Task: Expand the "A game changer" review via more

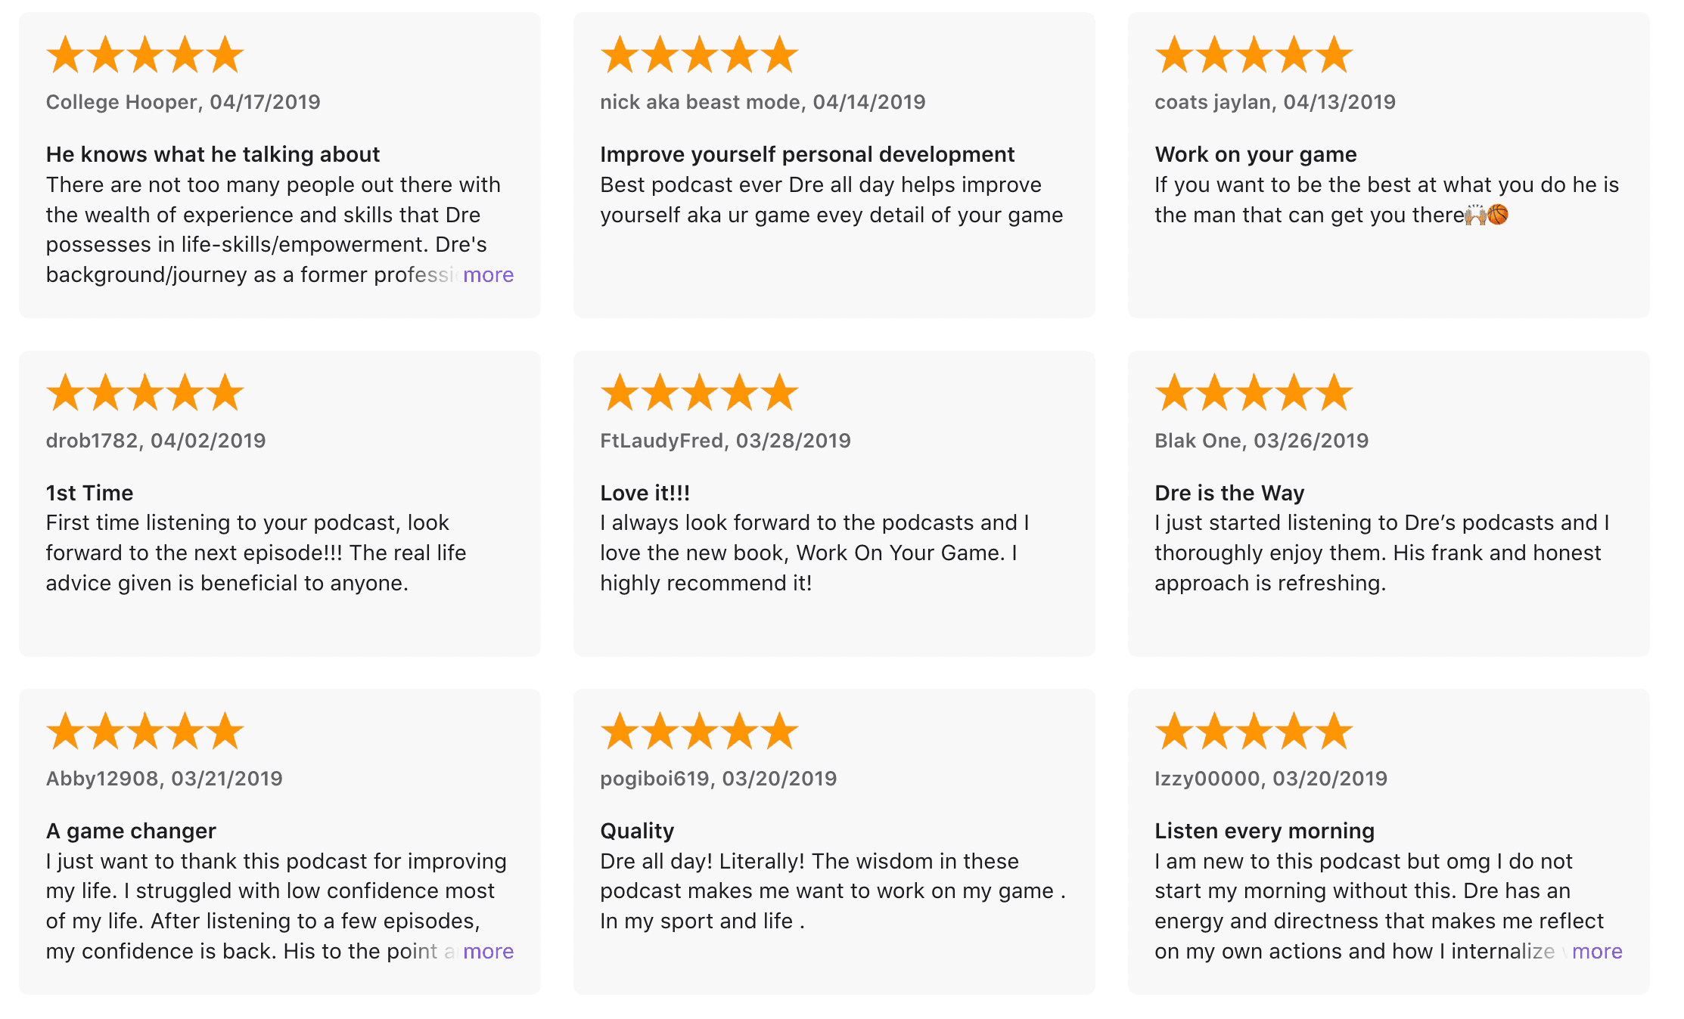Action: (488, 951)
